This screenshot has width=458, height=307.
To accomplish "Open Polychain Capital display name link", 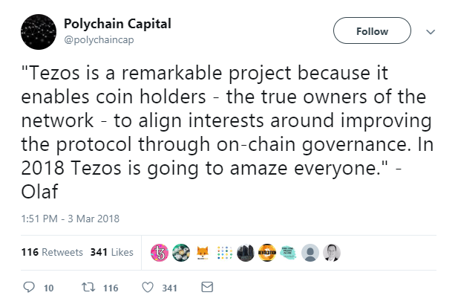I will coord(117,24).
